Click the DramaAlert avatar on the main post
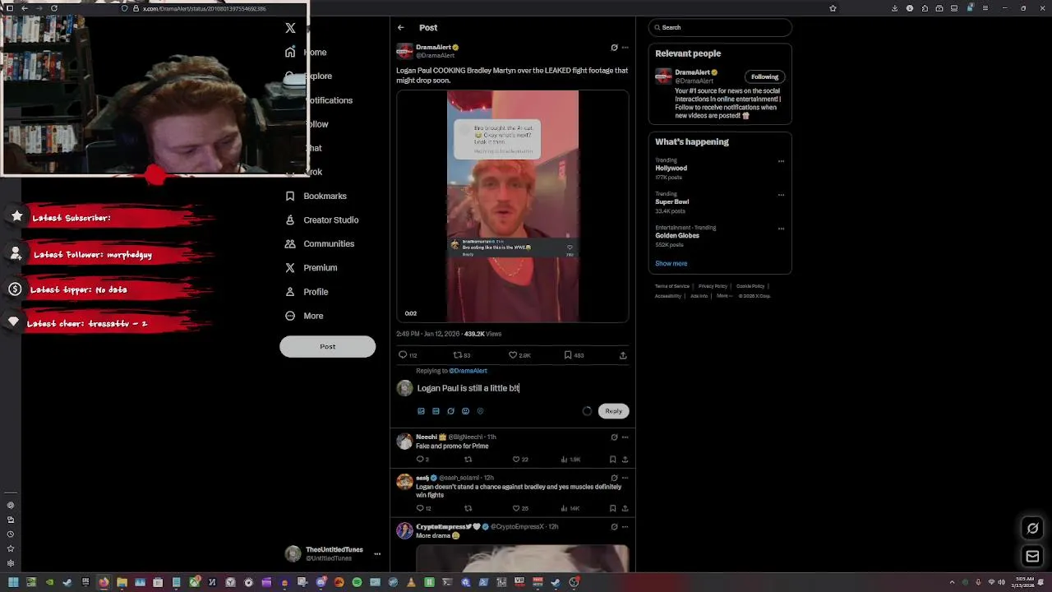The height and width of the screenshot is (592, 1052). [x=404, y=52]
